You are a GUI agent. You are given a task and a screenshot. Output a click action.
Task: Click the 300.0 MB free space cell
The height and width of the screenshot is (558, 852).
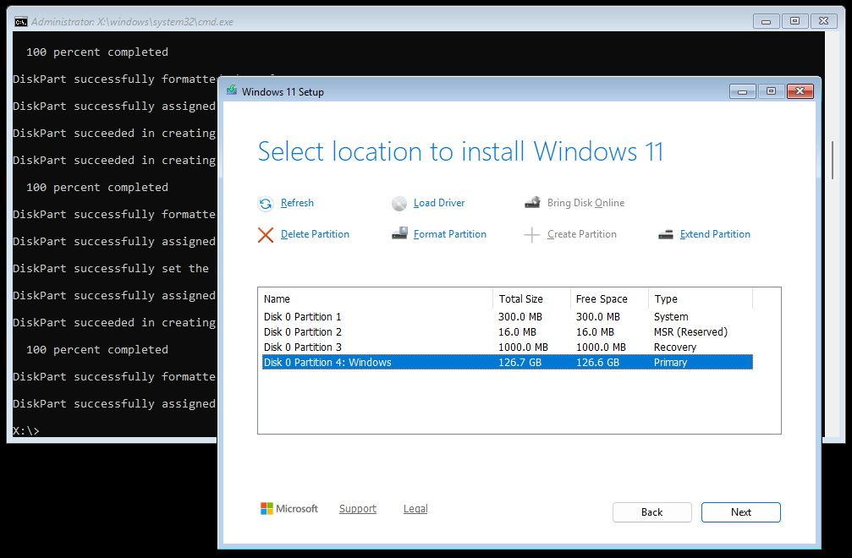[x=597, y=317]
